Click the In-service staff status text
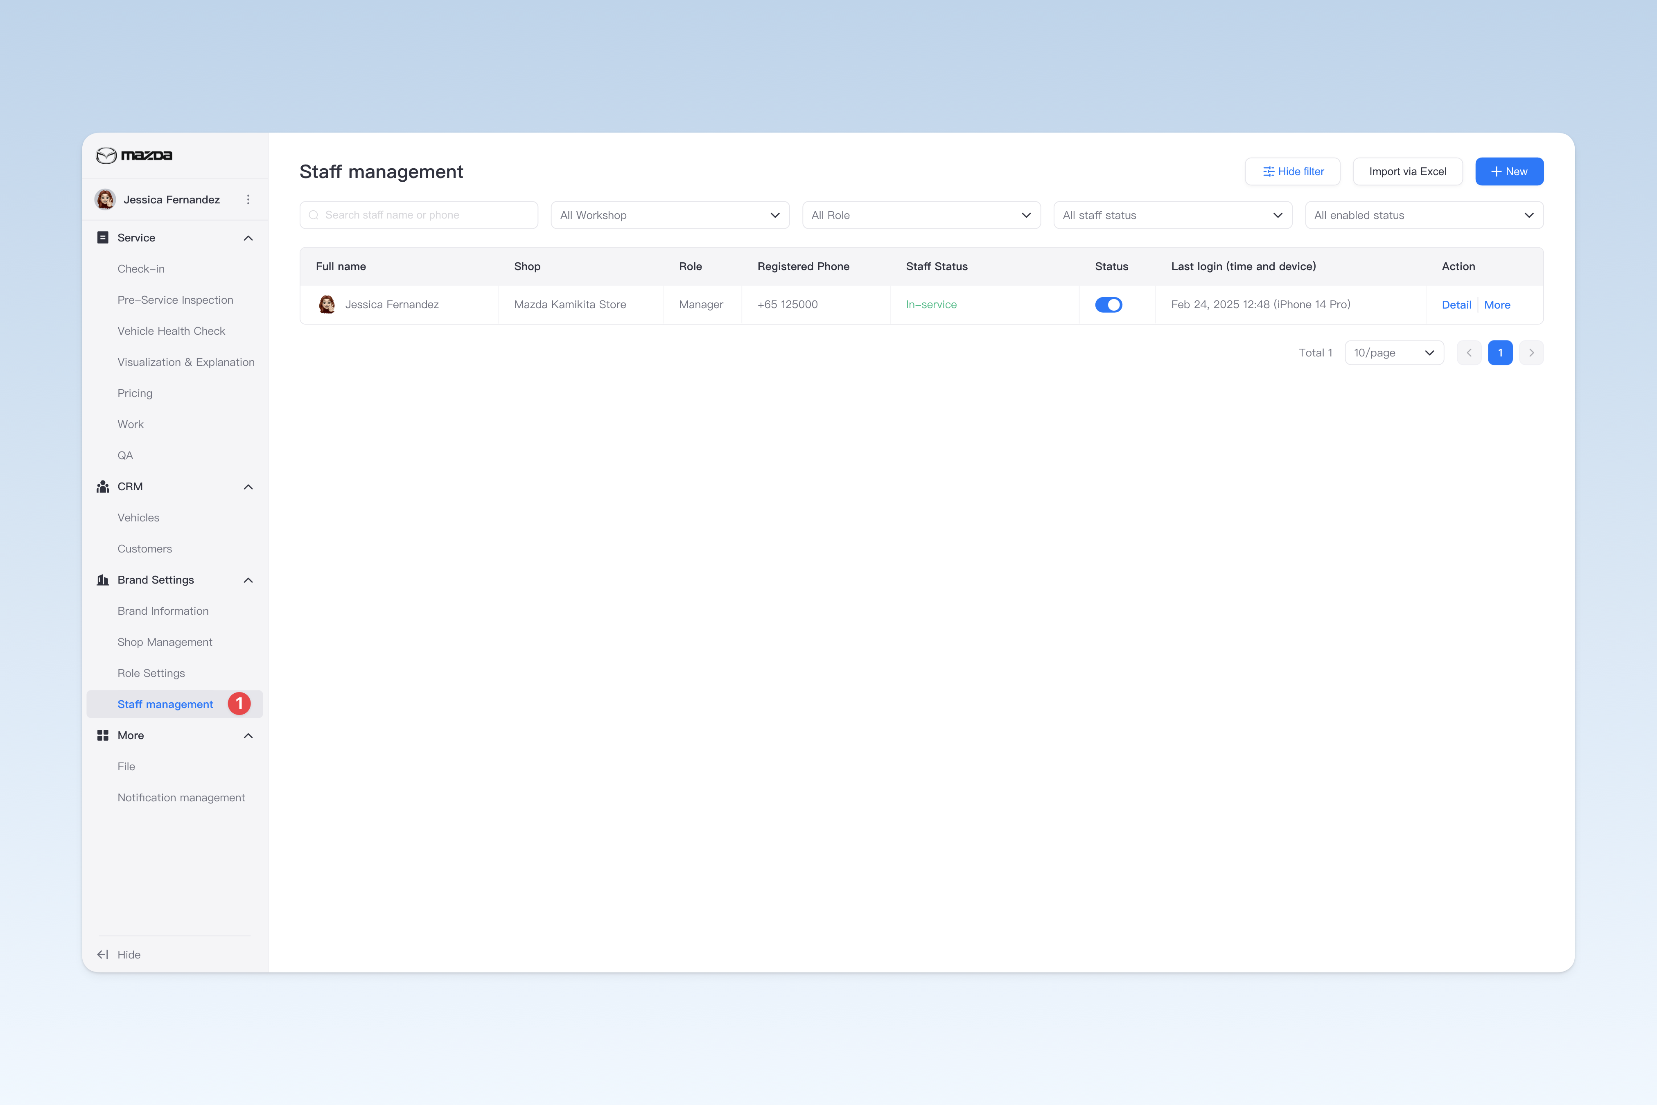This screenshot has width=1657, height=1105. click(x=931, y=304)
